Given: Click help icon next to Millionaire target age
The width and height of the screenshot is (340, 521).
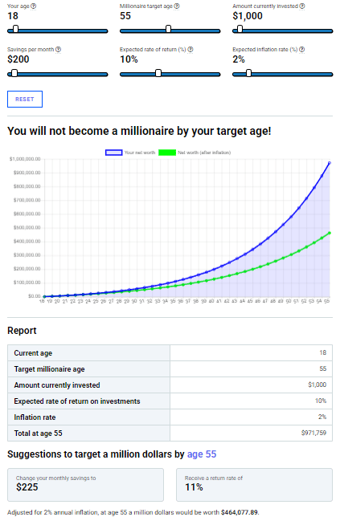Looking at the screenshot, I should [x=177, y=6].
